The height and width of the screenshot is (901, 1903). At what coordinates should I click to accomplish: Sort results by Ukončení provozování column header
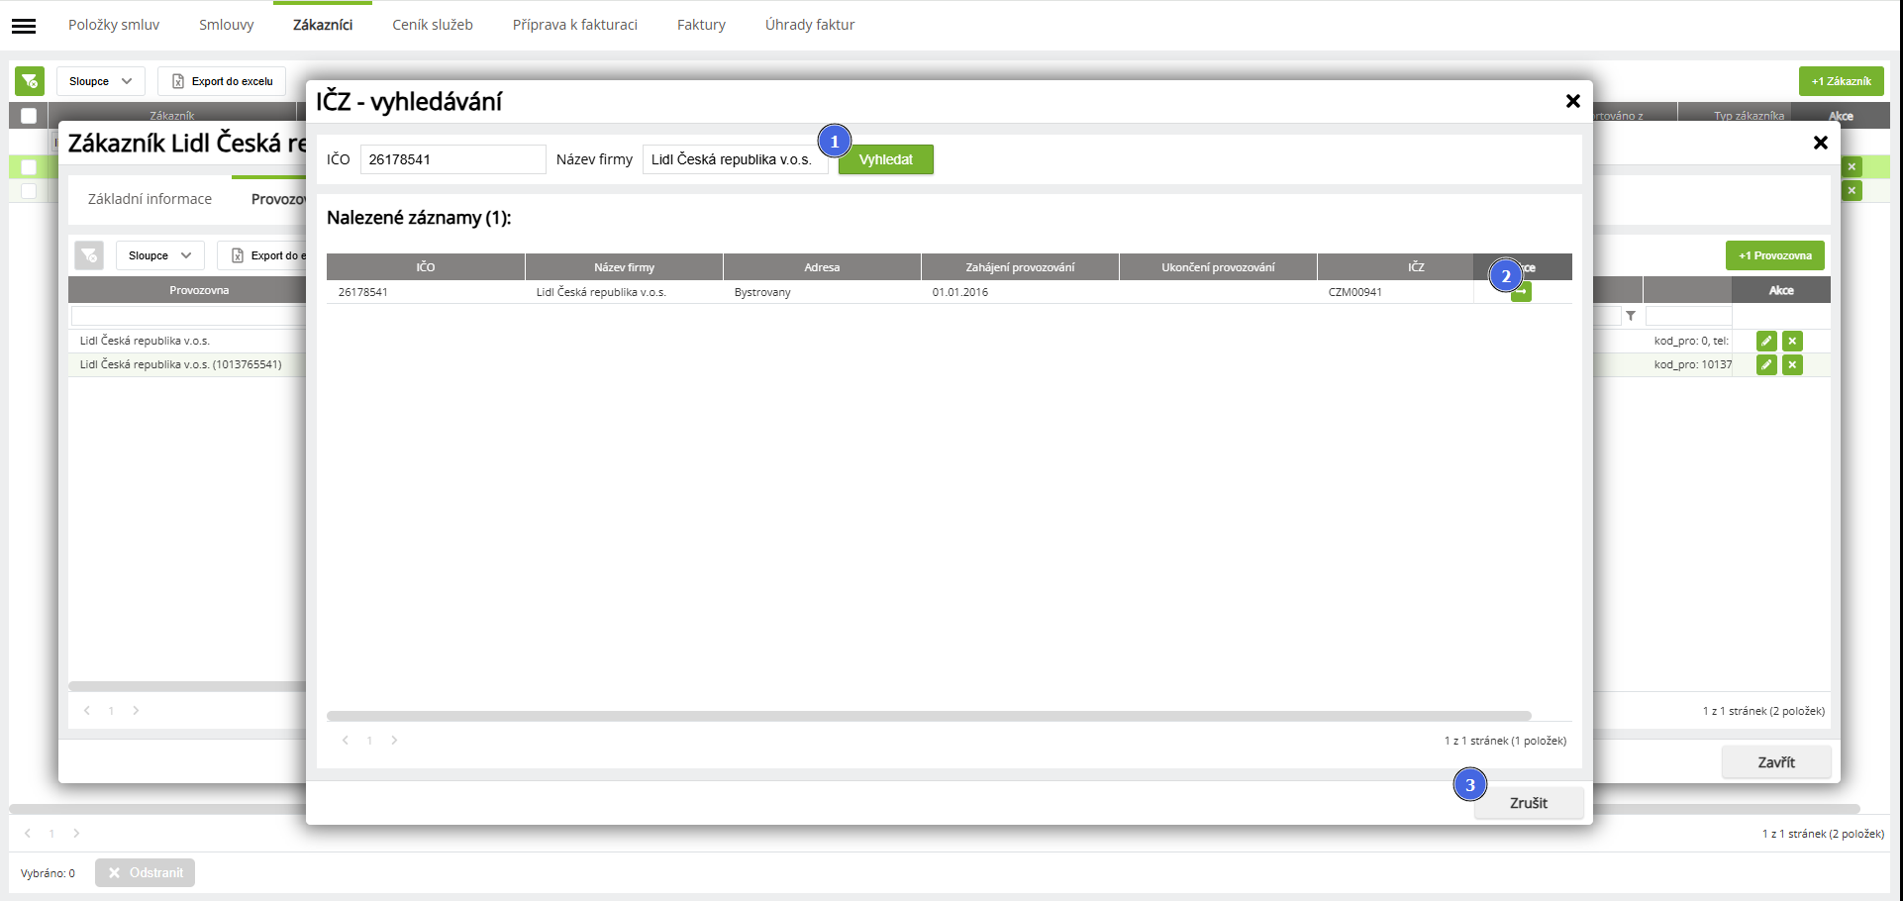[1218, 267]
